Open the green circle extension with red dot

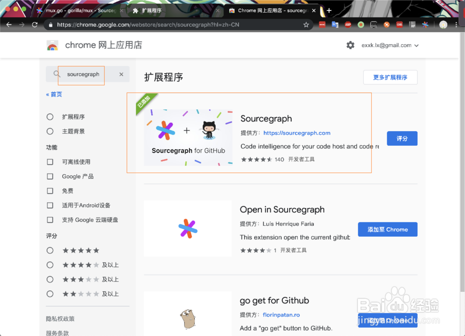(x=361, y=25)
